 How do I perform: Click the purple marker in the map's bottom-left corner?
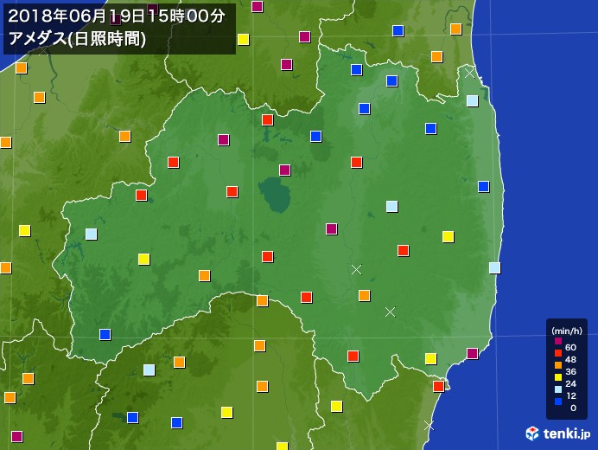(x=16, y=436)
